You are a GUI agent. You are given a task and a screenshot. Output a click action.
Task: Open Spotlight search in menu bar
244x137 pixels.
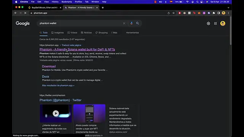(x=197, y=2)
